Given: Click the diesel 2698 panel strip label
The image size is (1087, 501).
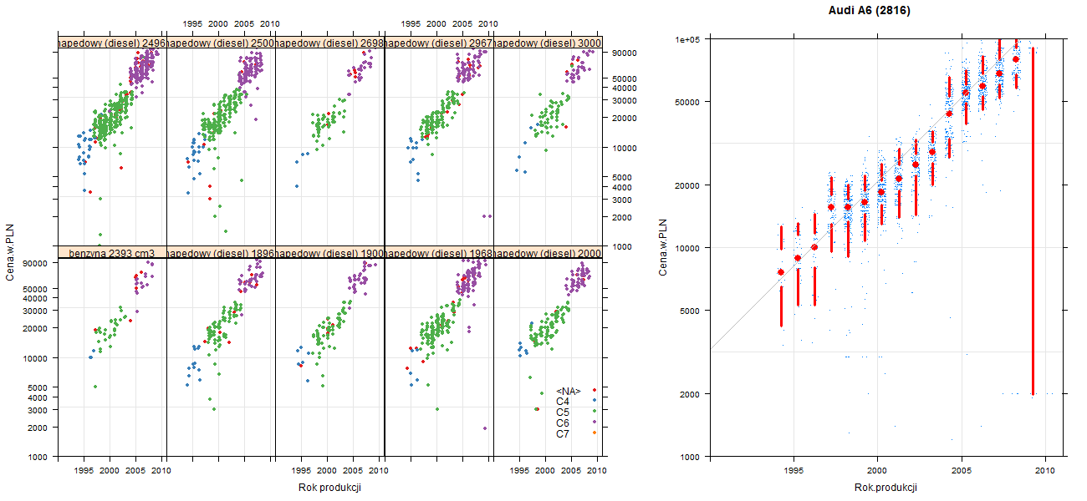Looking at the screenshot, I should 329,43.
